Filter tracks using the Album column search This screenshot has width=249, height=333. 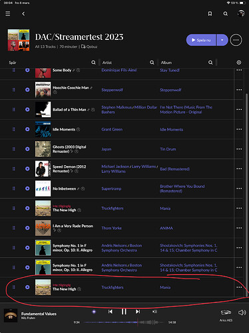[210, 63]
